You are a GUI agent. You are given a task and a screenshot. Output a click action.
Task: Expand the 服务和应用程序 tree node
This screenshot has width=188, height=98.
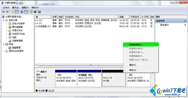pyautogui.click(x=4, y=51)
